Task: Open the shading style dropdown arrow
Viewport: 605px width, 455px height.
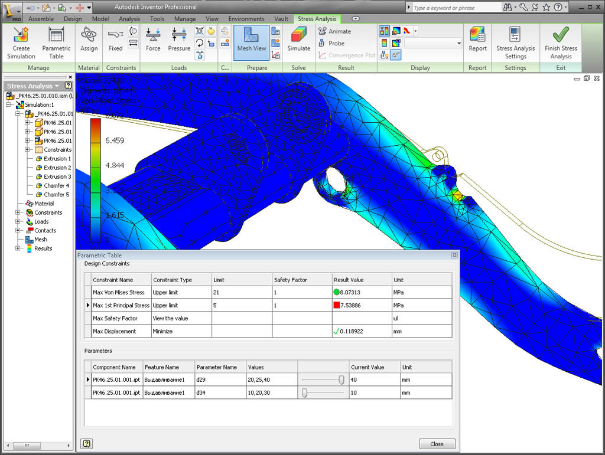Action: [415, 31]
